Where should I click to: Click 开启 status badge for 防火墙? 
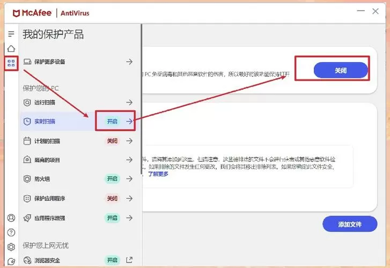(112, 178)
